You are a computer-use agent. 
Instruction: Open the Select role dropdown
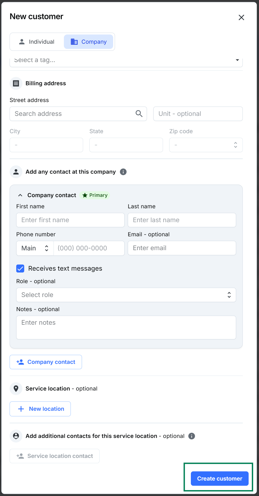pyautogui.click(x=126, y=295)
